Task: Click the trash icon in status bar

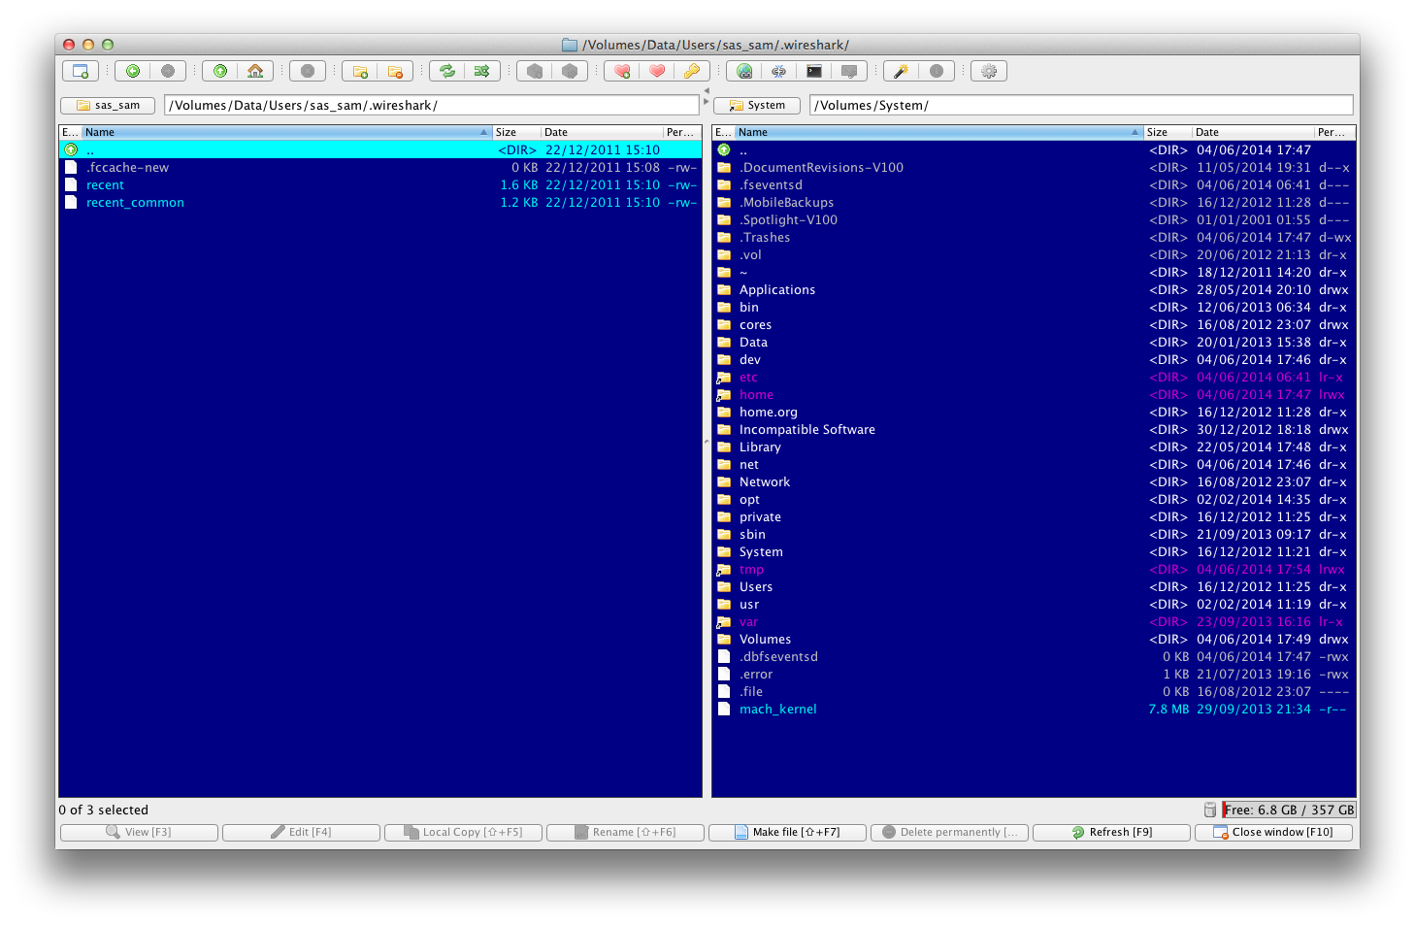Action: point(1209,810)
